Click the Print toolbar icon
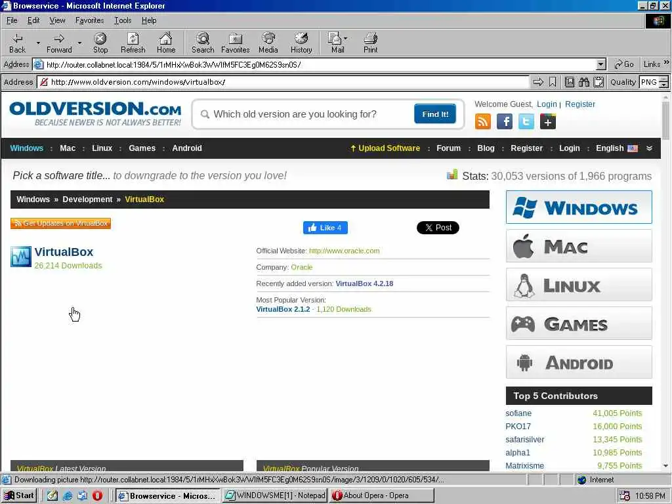The height and width of the screenshot is (504, 672). 370,39
